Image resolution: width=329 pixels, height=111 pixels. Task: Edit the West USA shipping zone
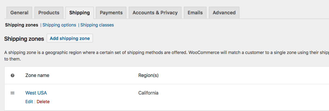(x=29, y=102)
